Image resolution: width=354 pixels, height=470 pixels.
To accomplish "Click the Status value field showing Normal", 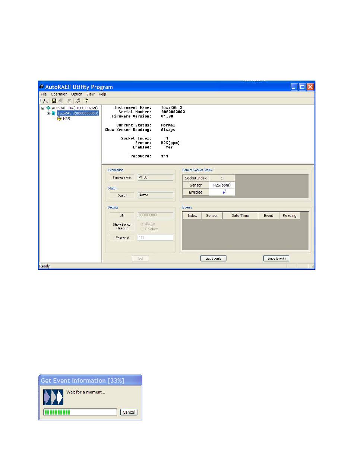I will [155, 195].
